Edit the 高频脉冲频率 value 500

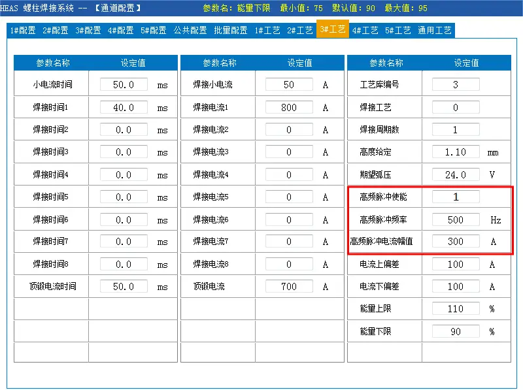(x=456, y=219)
